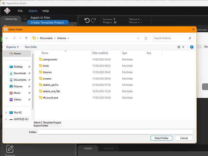Click the Folder path input field

pos(115,132)
